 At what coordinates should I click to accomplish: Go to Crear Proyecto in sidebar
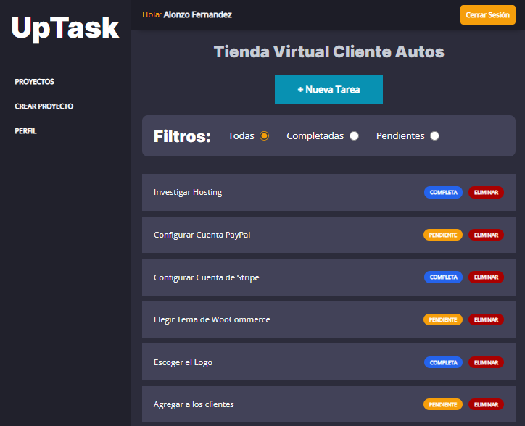click(x=44, y=106)
